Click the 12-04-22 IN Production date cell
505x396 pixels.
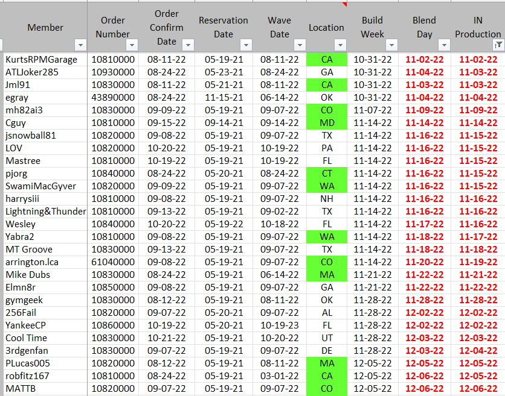478,351
